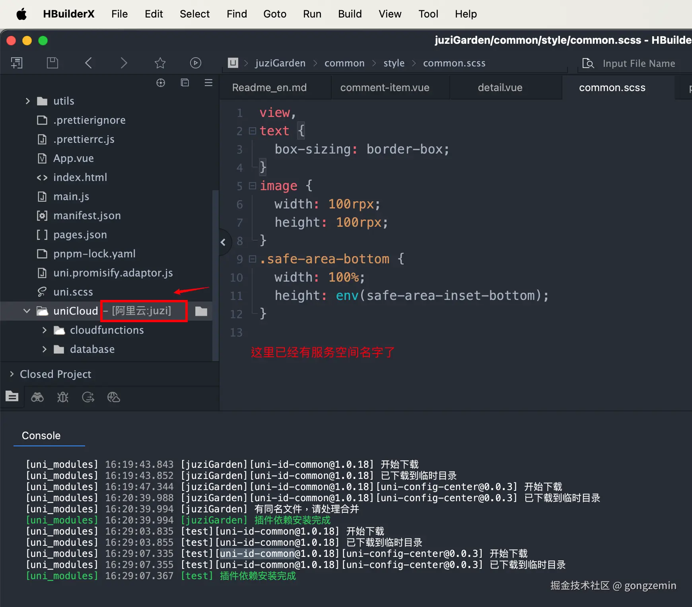Image resolution: width=692 pixels, height=607 pixels.
Task: Expand the Closed Project section
Action: [12, 374]
